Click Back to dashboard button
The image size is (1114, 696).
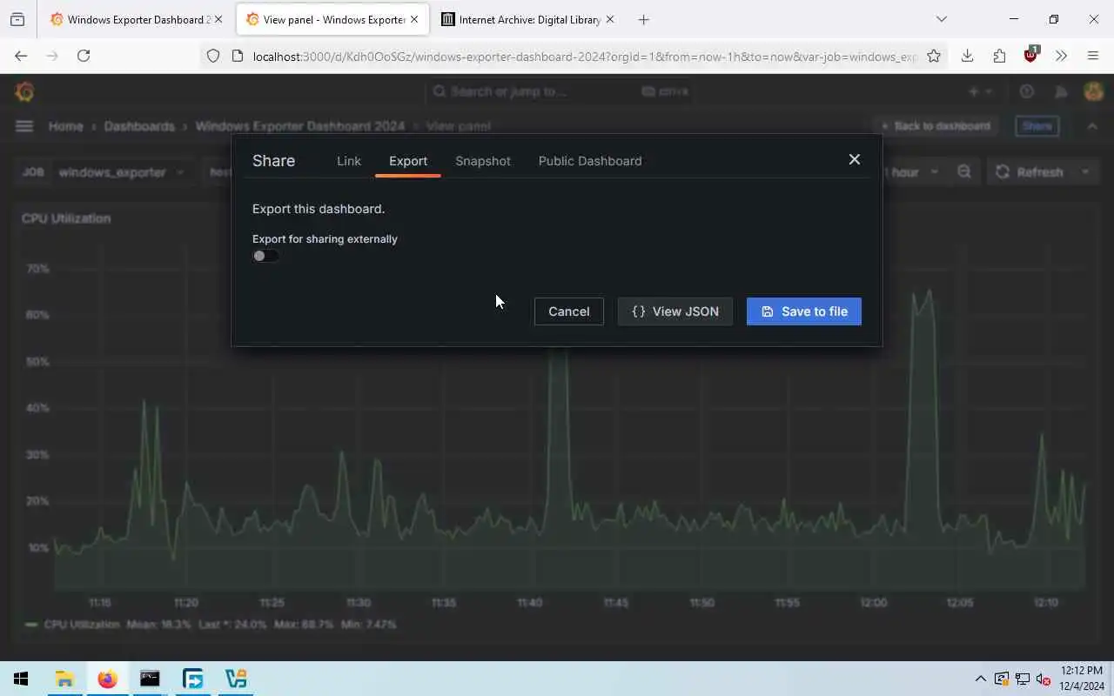pos(936,126)
